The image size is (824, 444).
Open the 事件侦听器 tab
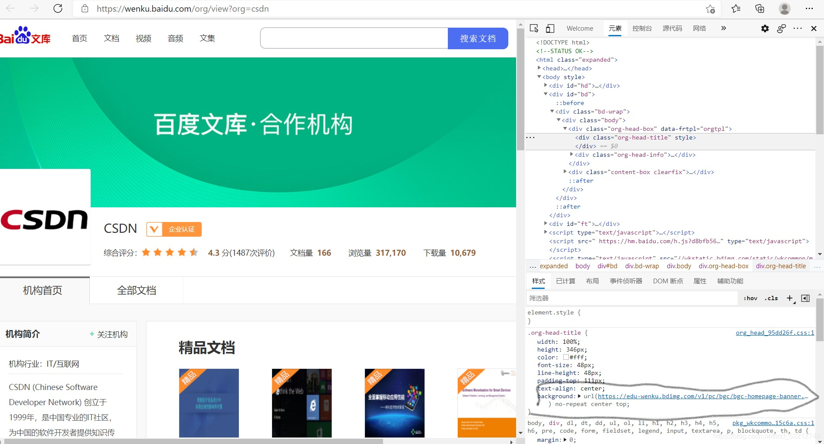pos(626,281)
